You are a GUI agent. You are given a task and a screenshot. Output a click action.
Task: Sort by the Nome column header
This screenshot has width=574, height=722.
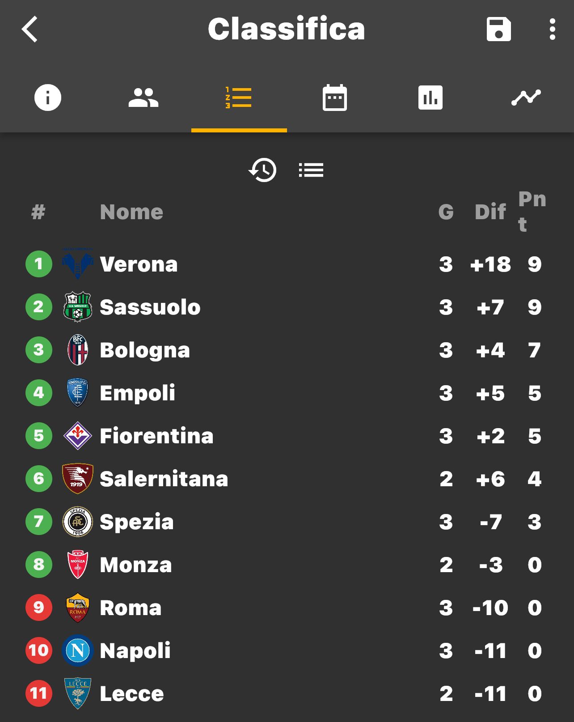click(131, 212)
